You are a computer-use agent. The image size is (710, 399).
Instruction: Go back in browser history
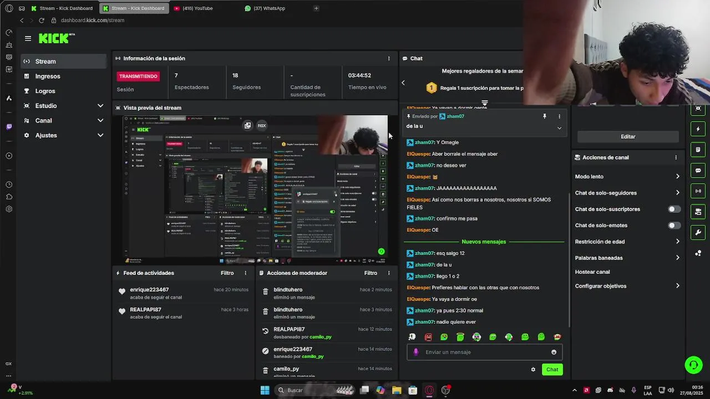tap(22, 20)
